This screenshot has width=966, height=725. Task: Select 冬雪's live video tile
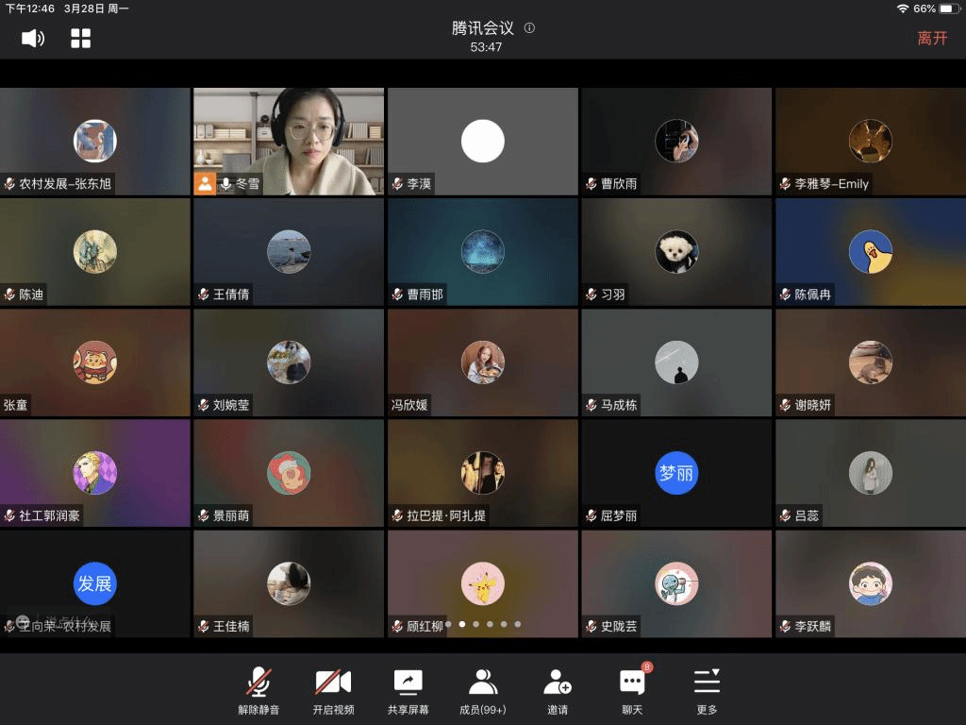(x=289, y=142)
